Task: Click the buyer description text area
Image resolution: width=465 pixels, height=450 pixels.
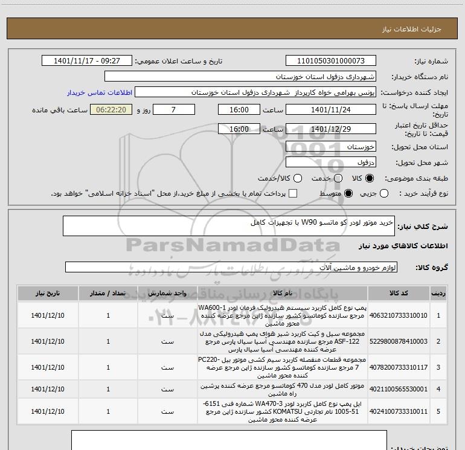Action: (x=229, y=440)
